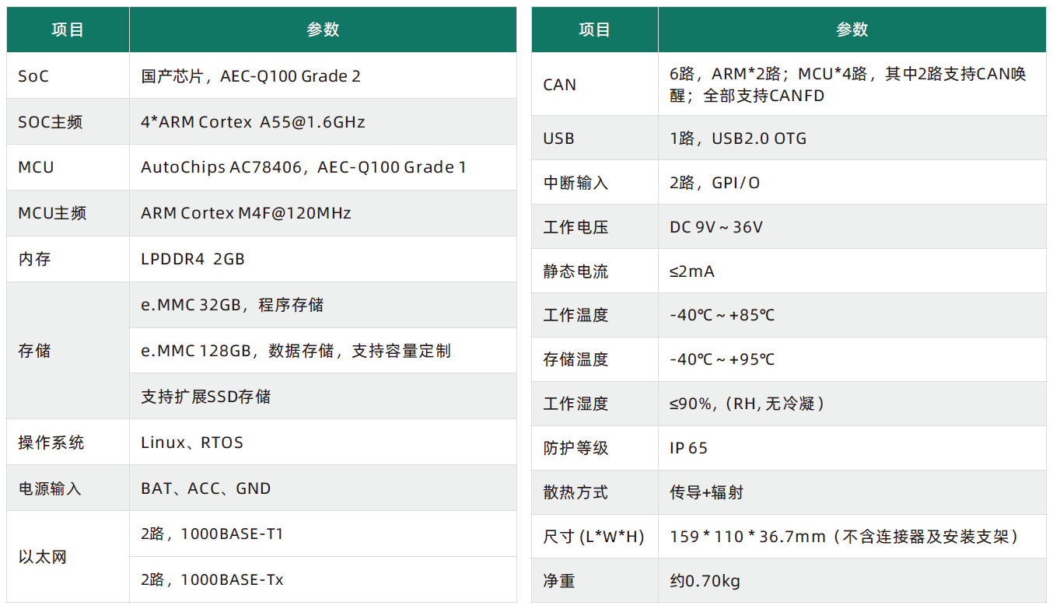This screenshot has width=1053, height=609.
Task: Select the ARM Cortex M4F@120MHz cell
Action: [323, 213]
